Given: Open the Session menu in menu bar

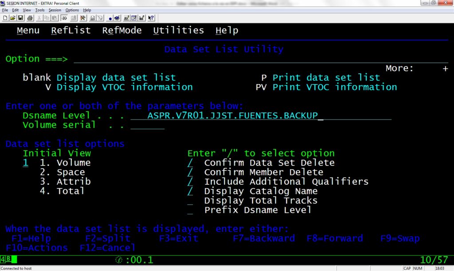Looking at the screenshot, I should tap(55, 10).
